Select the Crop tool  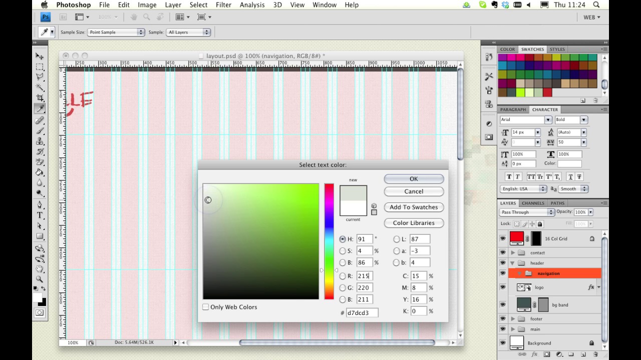40,97
